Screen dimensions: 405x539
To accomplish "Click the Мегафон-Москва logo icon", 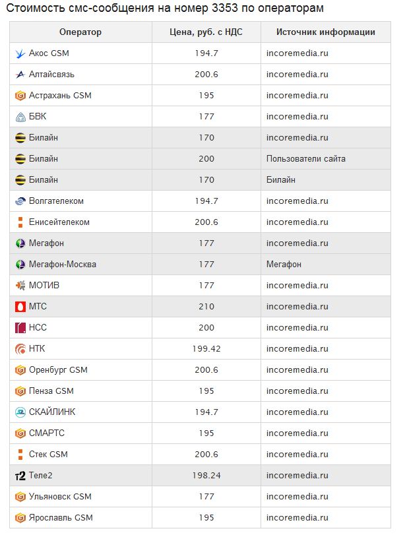I will tap(20, 265).
